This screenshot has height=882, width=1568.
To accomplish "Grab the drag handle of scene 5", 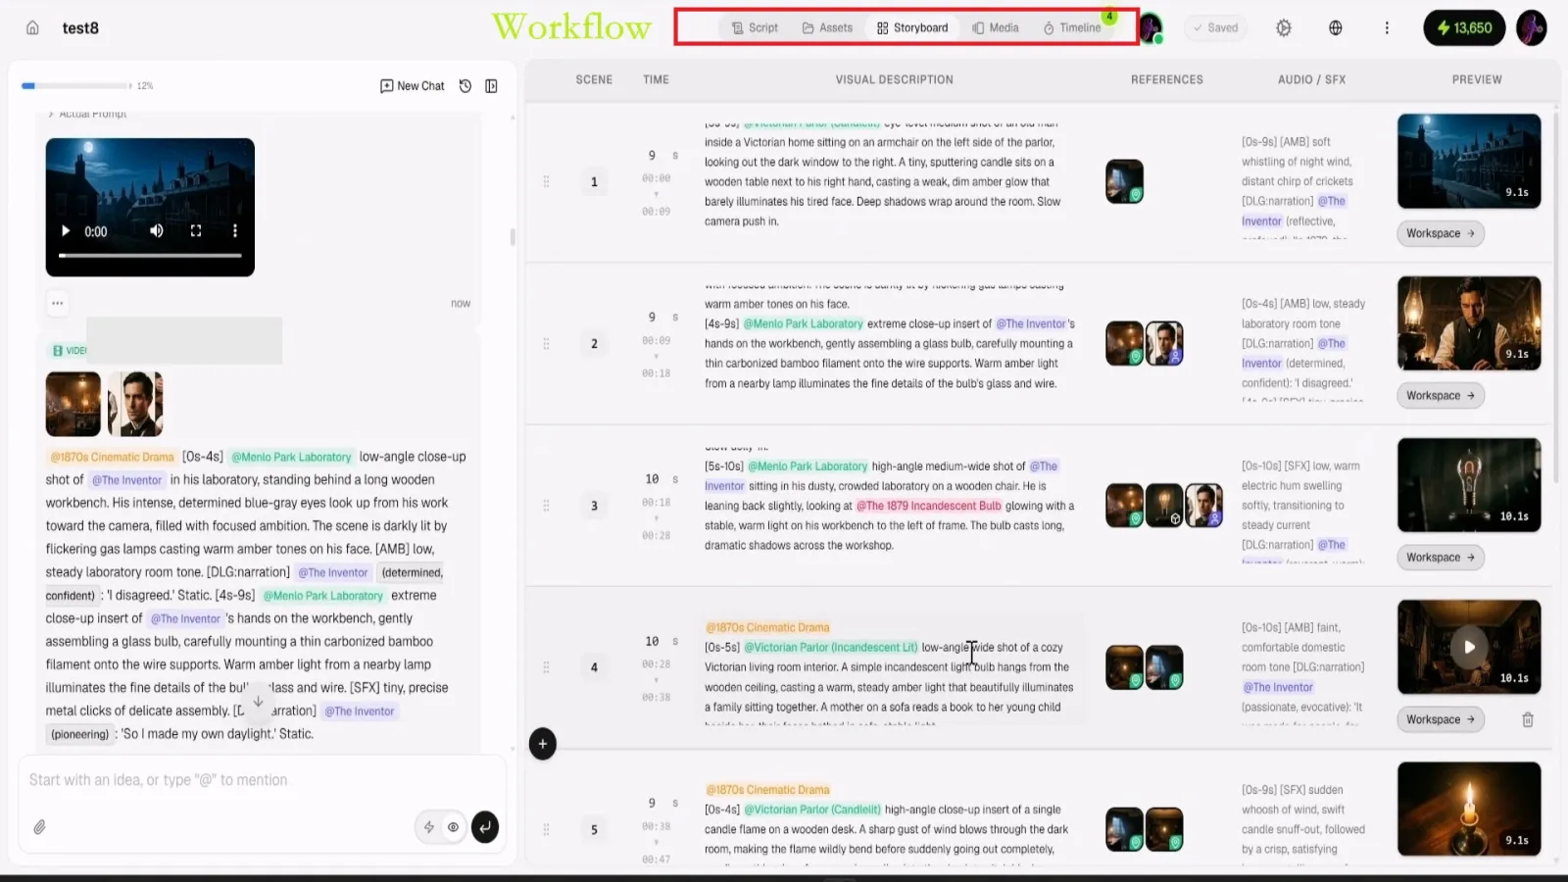I will (547, 830).
